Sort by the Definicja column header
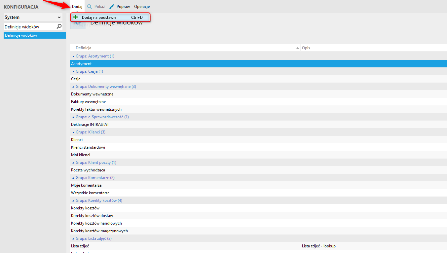Image resolution: width=447 pixels, height=253 pixels. (x=185, y=48)
